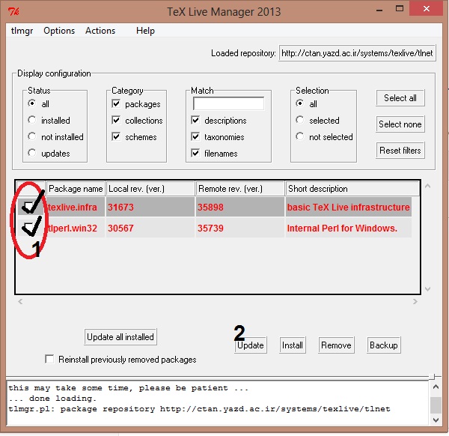This screenshot has height=436, width=449.
Task: Select the texlive.infra package name
Action: (x=73, y=207)
